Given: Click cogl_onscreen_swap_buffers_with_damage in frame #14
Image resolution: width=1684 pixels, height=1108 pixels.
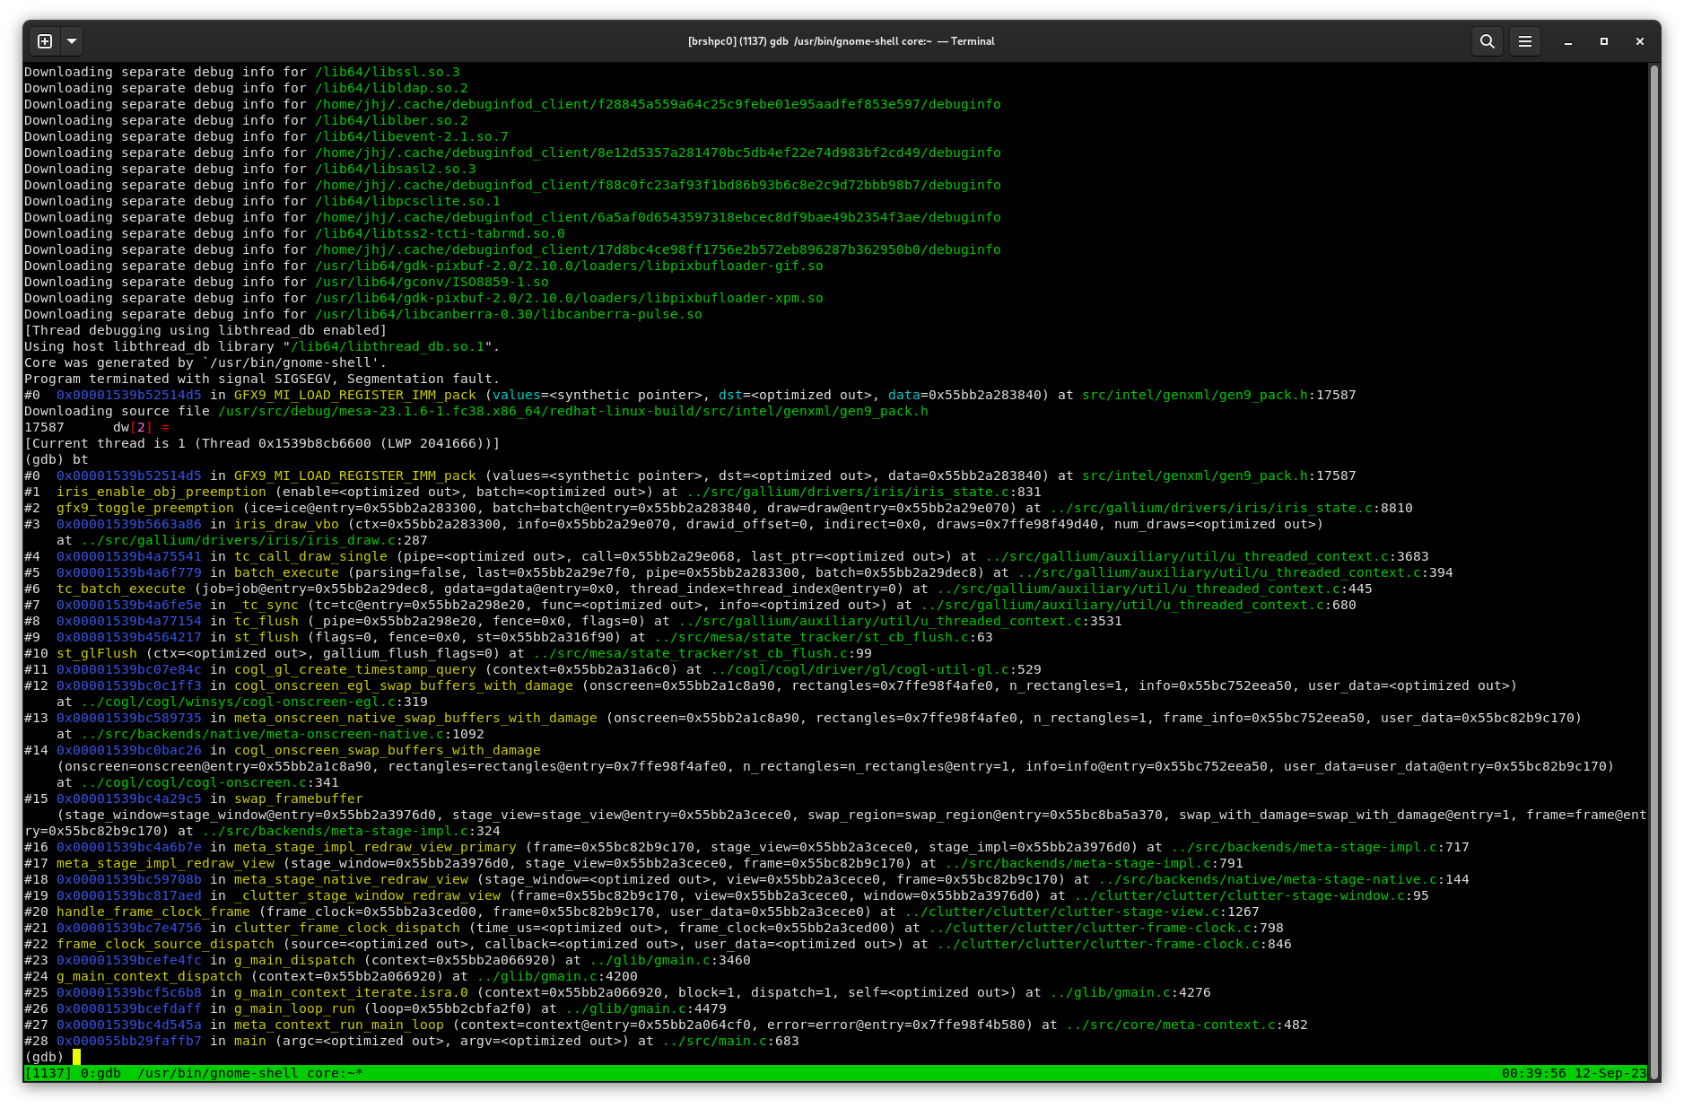Looking at the screenshot, I should (x=388, y=750).
